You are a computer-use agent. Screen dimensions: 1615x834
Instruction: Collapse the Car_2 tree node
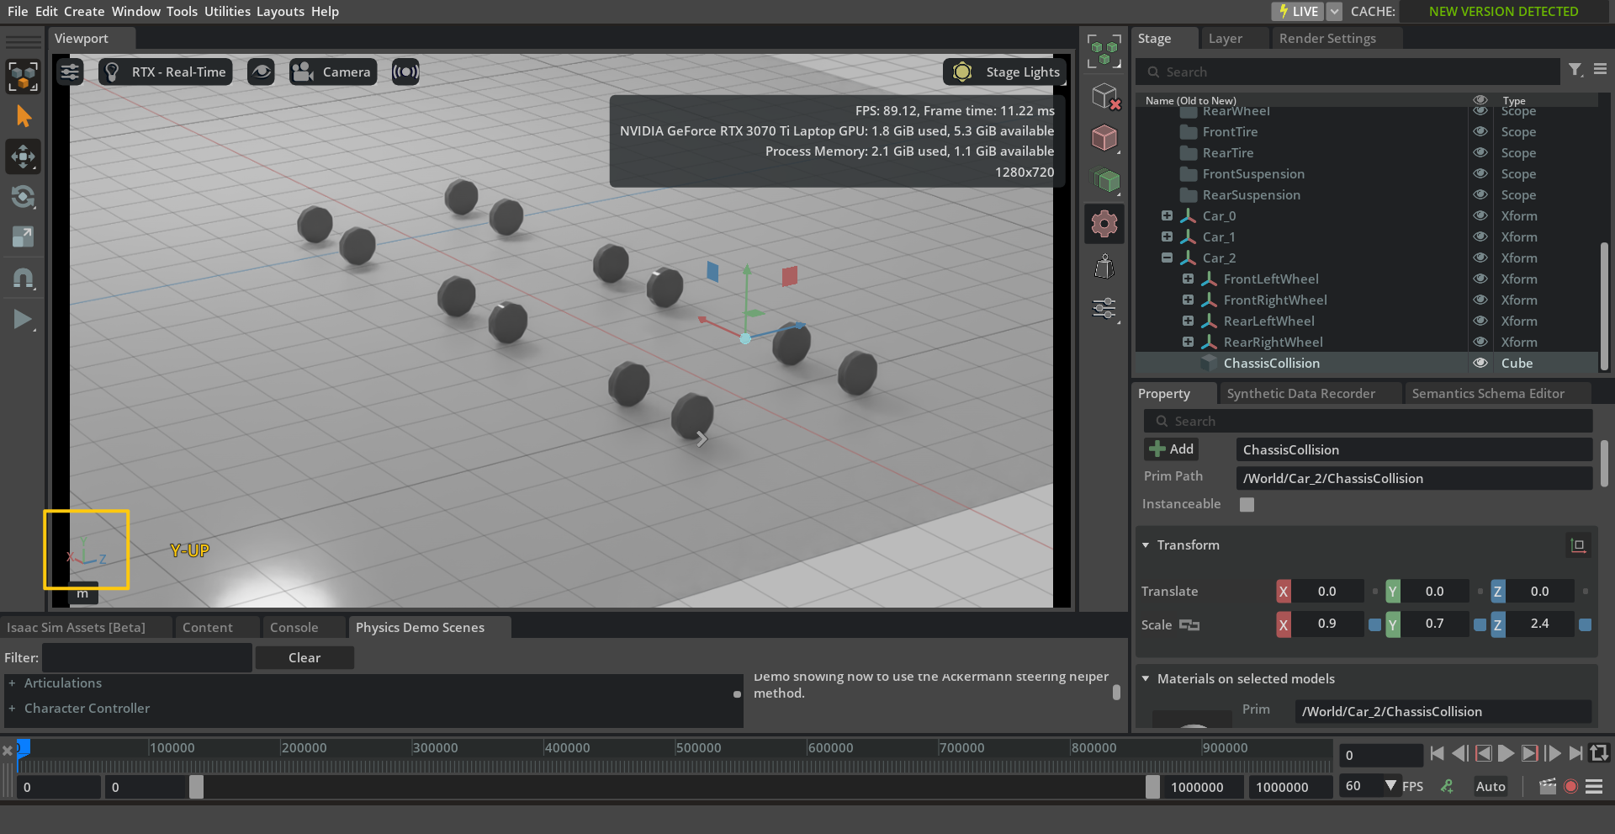coord(1167,258)
